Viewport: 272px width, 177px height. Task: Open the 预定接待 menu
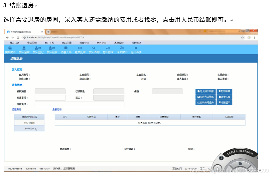15,43
